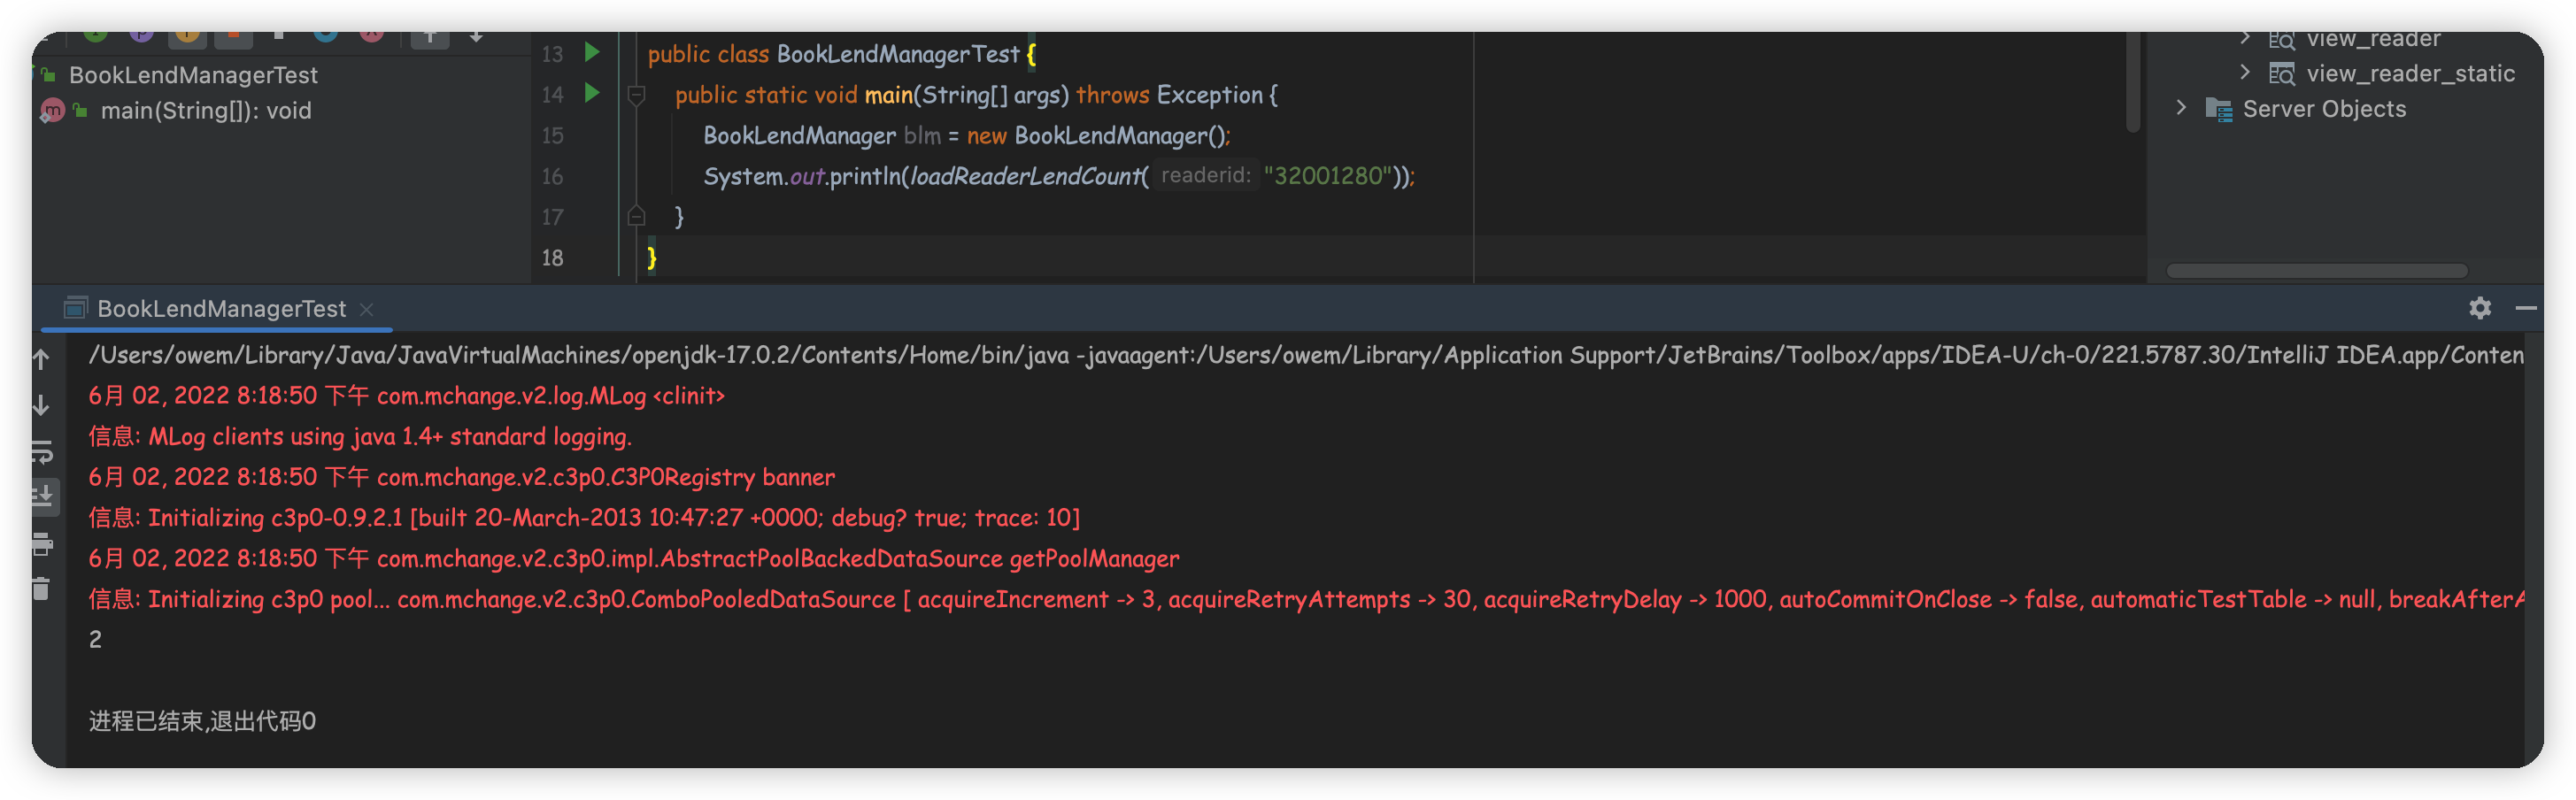Toggle soft-wrap in the run console
The width and height of the screenshot is (2576, 800).
42,452
